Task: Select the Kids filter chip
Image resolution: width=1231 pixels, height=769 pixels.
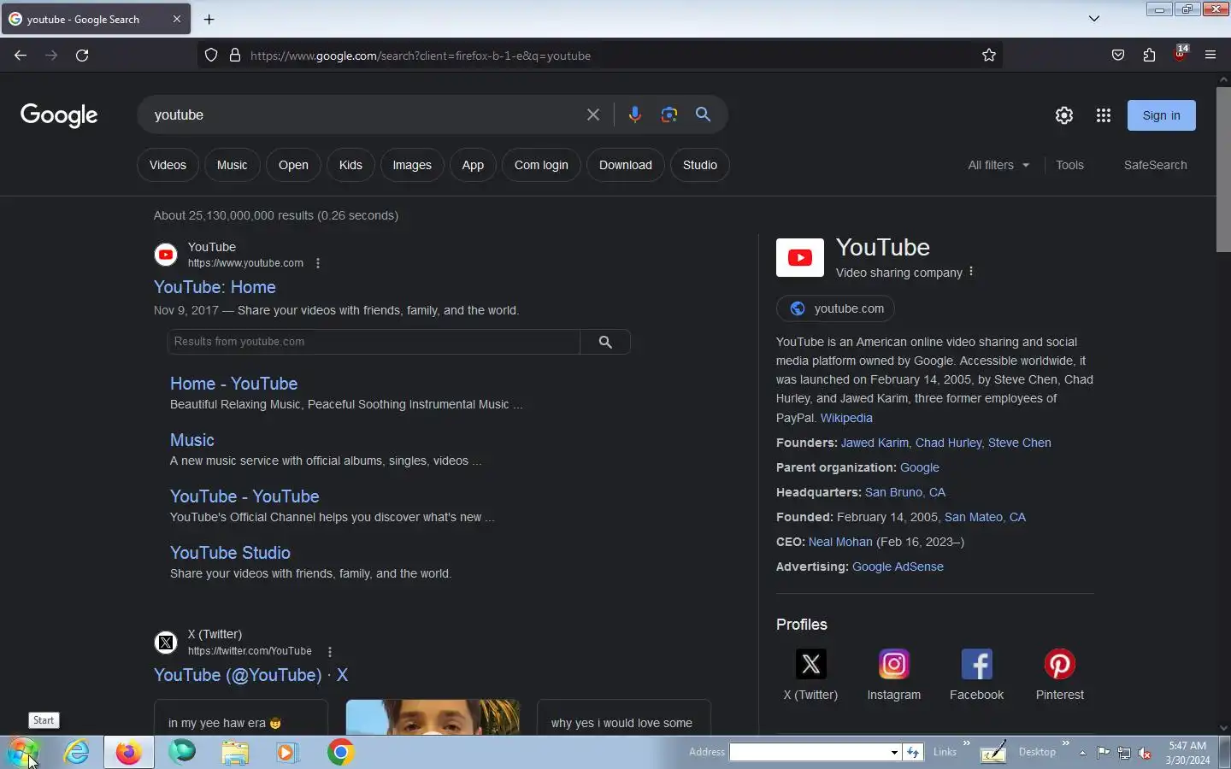Action: pos(350,165)
